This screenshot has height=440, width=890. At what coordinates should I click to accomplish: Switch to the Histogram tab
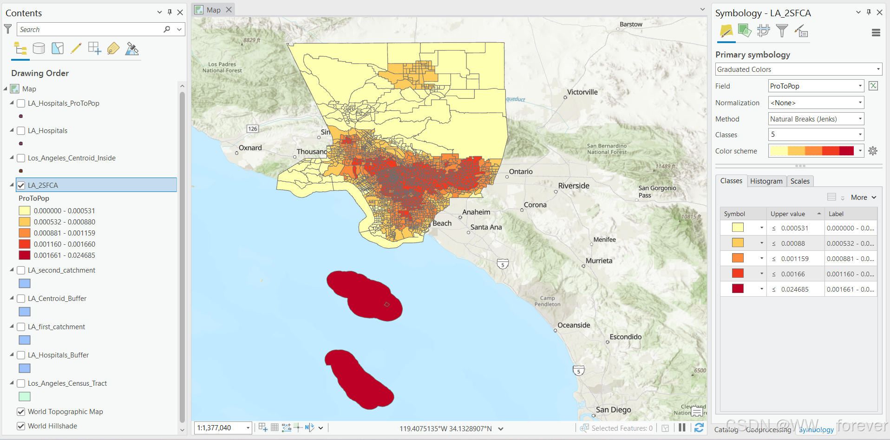(766, 181)
